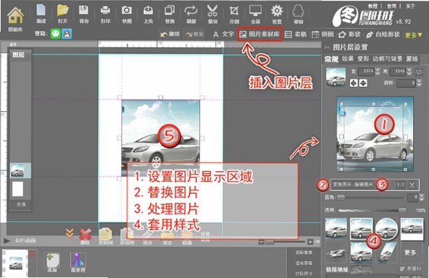This screenshot has width=429, height=278.
Task: Click the 编辑图片 edit image button
Action: tap(363, 184)
